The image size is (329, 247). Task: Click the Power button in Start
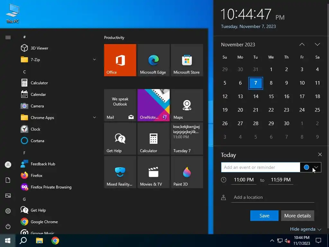(8, 226)
